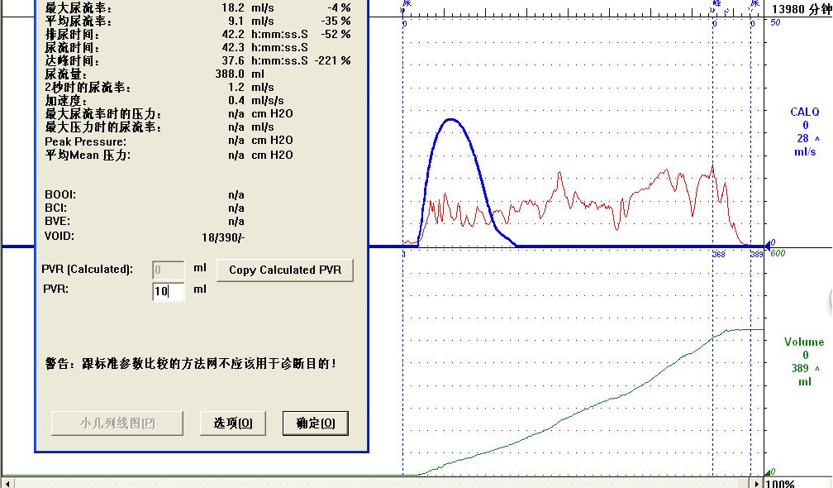
Task: Click the blue uroflow rate curve
Action: point(450,120)
